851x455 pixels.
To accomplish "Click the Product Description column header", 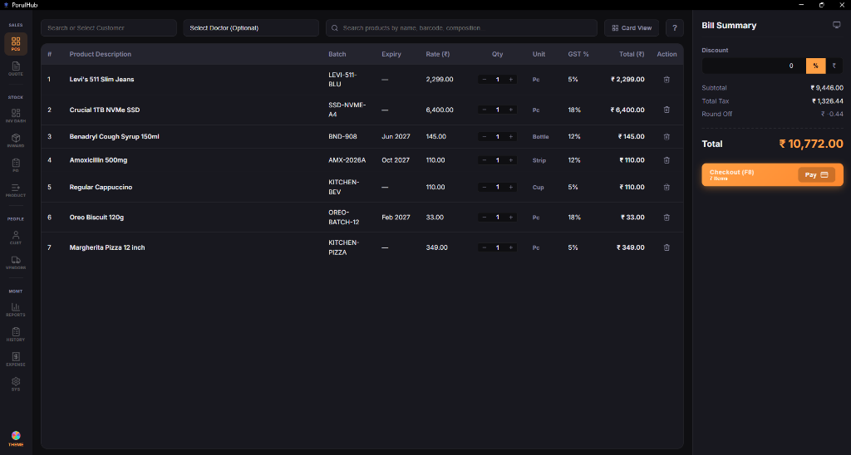I will coord(101,54).
